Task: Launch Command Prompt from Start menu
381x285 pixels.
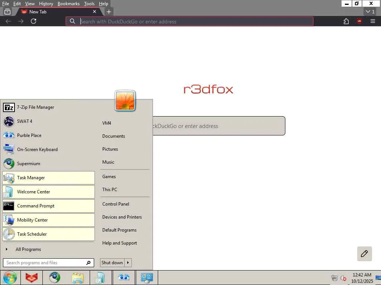Action: pyautogui.click(x=48, y=206)
